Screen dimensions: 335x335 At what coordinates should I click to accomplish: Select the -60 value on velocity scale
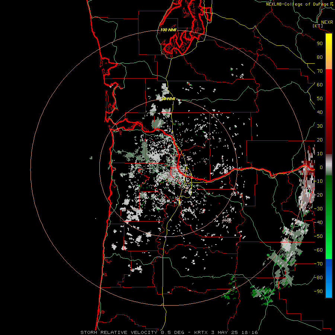pyautogui.click(x=318, y=250)
